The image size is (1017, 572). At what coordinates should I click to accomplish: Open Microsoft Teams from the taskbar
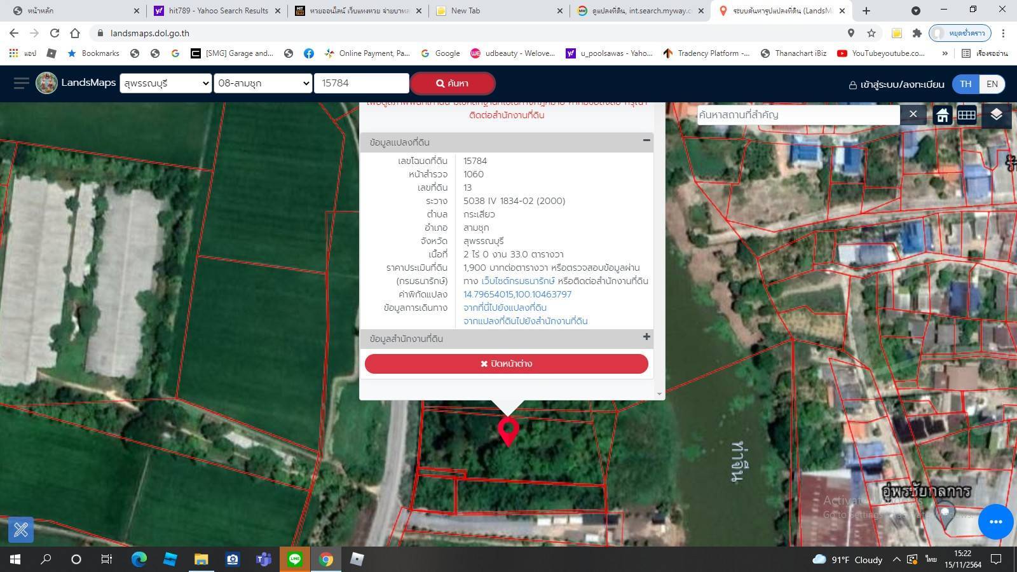tap(263, 559)
